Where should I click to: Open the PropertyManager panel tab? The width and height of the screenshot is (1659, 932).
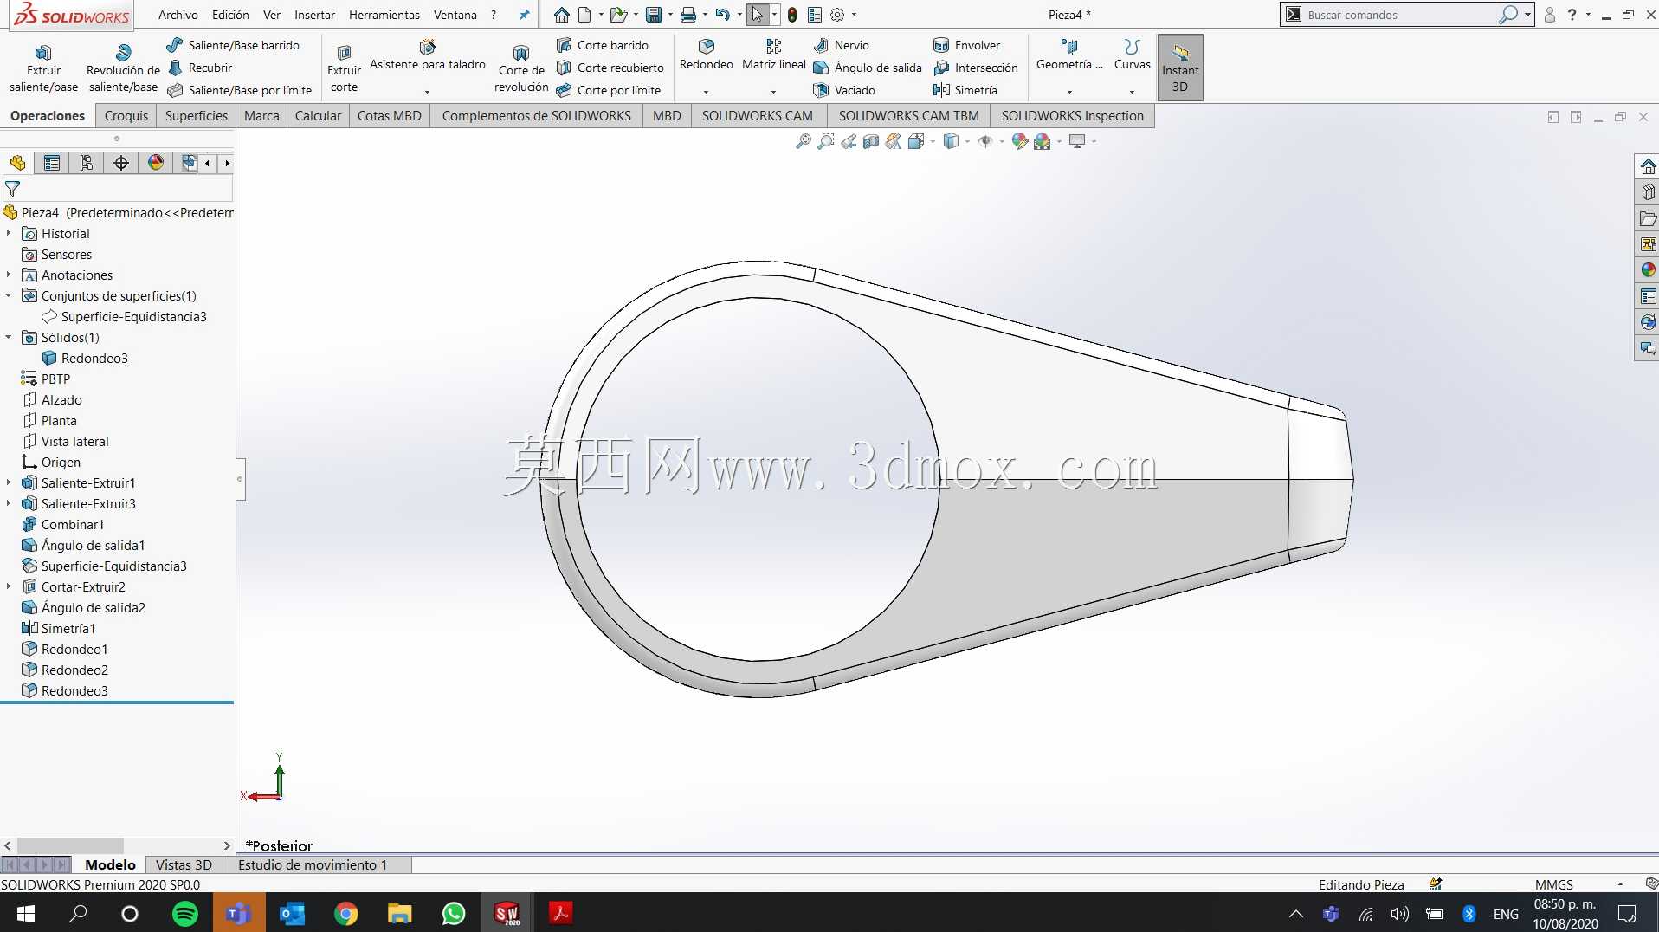pos(52,163)
